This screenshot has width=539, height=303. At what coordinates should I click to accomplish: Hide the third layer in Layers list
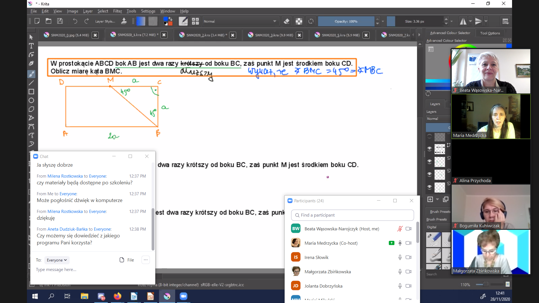click(x=430, y=161)
